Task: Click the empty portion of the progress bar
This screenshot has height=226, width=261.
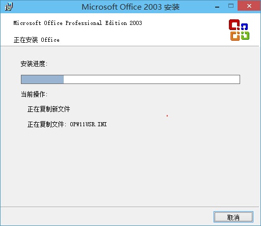Action: pos(151,79)
